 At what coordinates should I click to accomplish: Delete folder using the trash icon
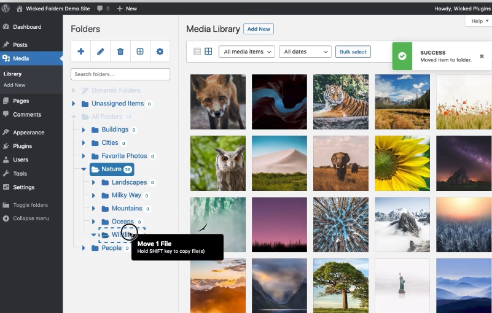click(x=120, y=52)
